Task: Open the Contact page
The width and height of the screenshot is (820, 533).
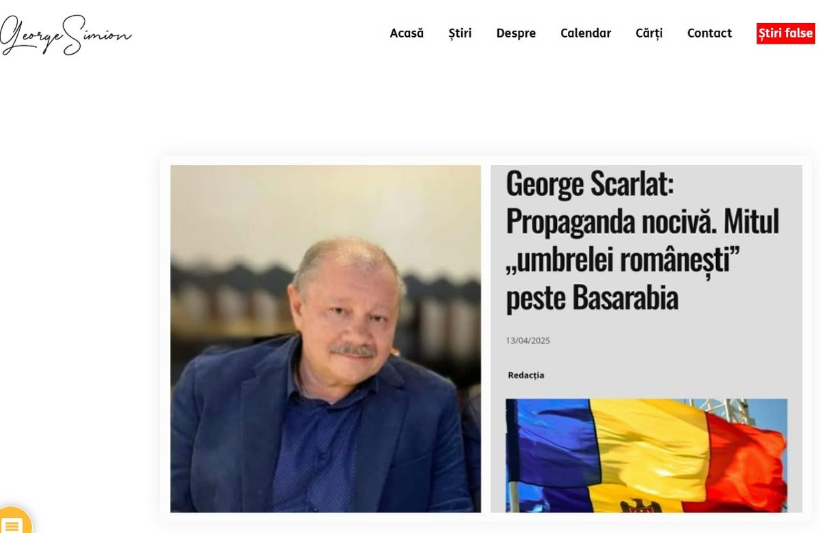Action: pos(709,33)
